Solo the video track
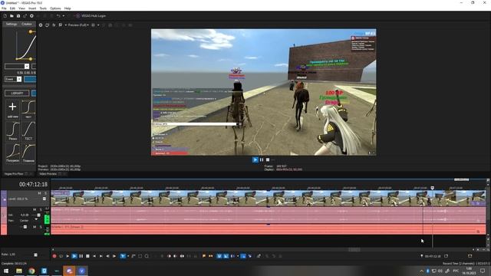Screen dimensions: 491x276 [45, 193]
